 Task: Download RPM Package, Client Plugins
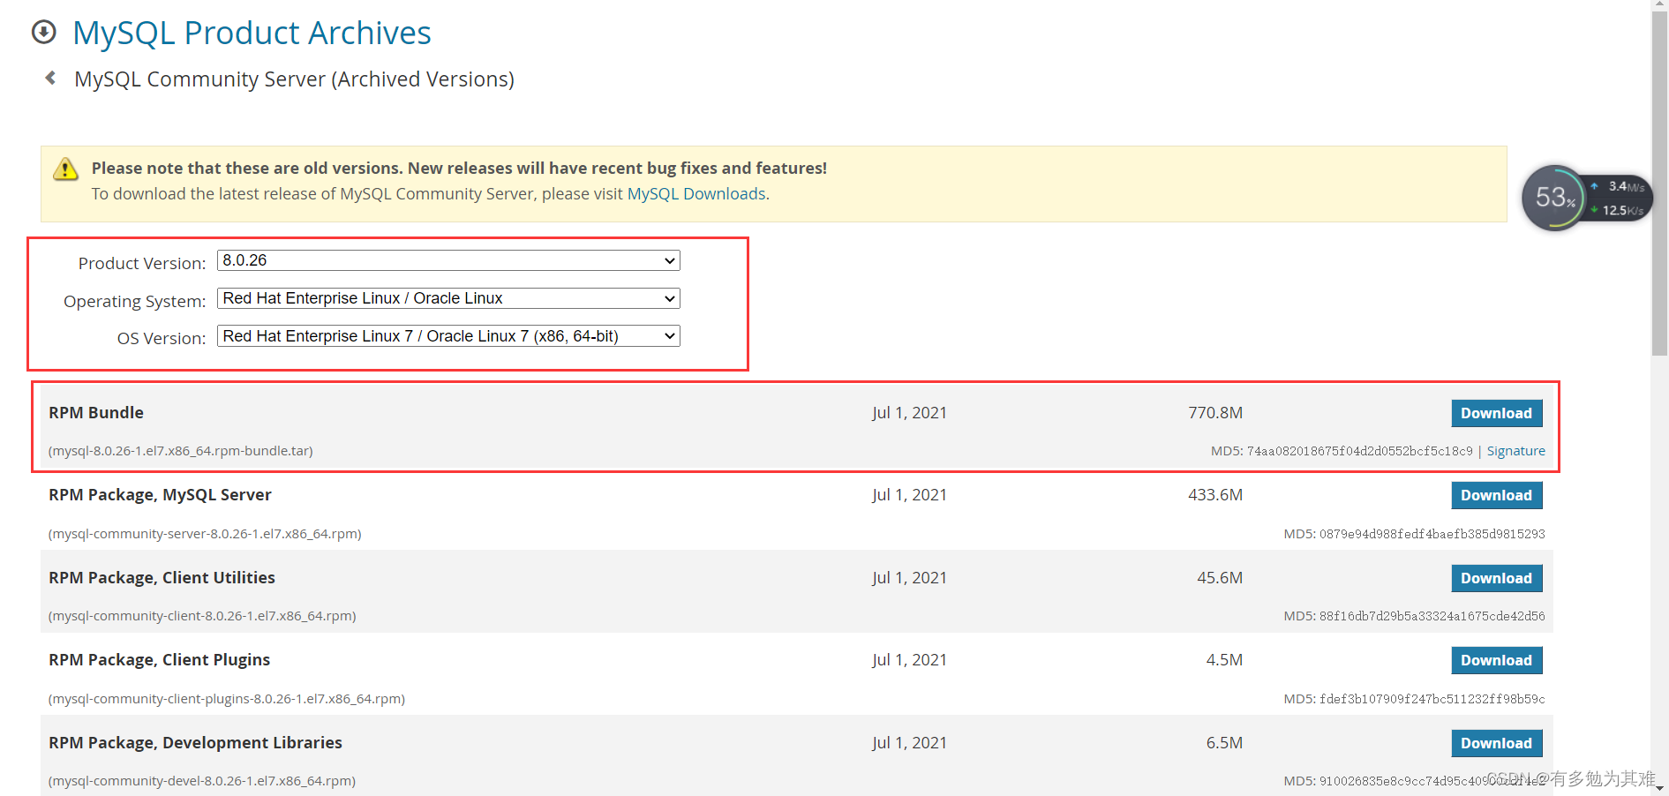tap(1497, 660)
